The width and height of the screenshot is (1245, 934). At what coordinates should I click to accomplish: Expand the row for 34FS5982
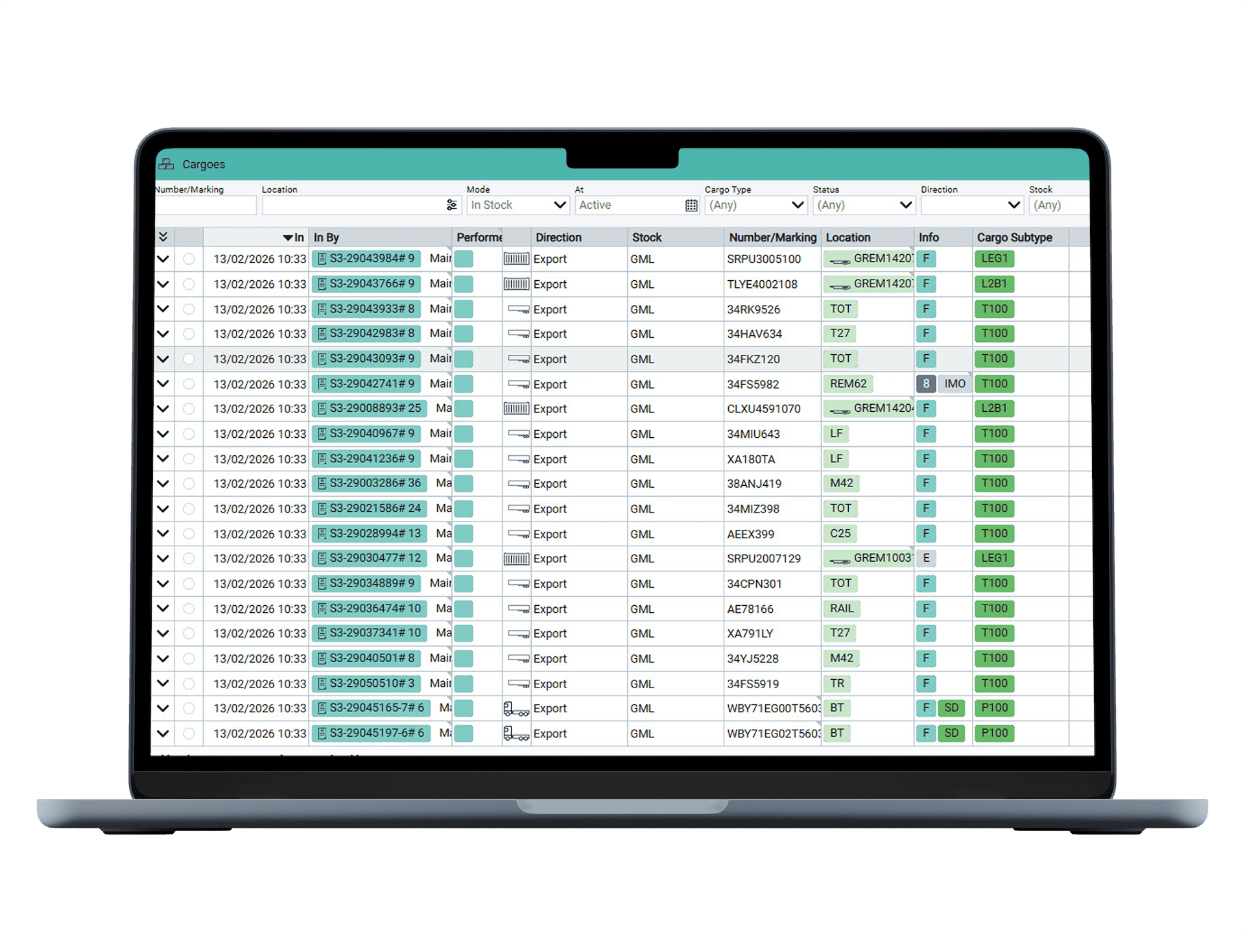163,384
